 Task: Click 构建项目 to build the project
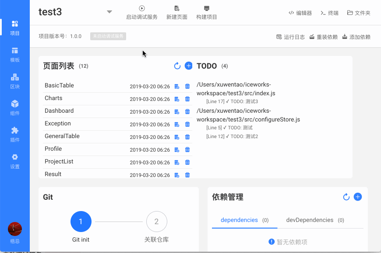click(x=207, y=13)
